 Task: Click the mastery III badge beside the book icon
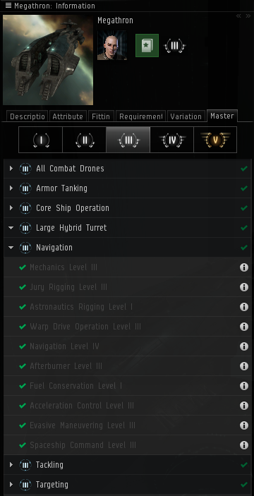174,46
